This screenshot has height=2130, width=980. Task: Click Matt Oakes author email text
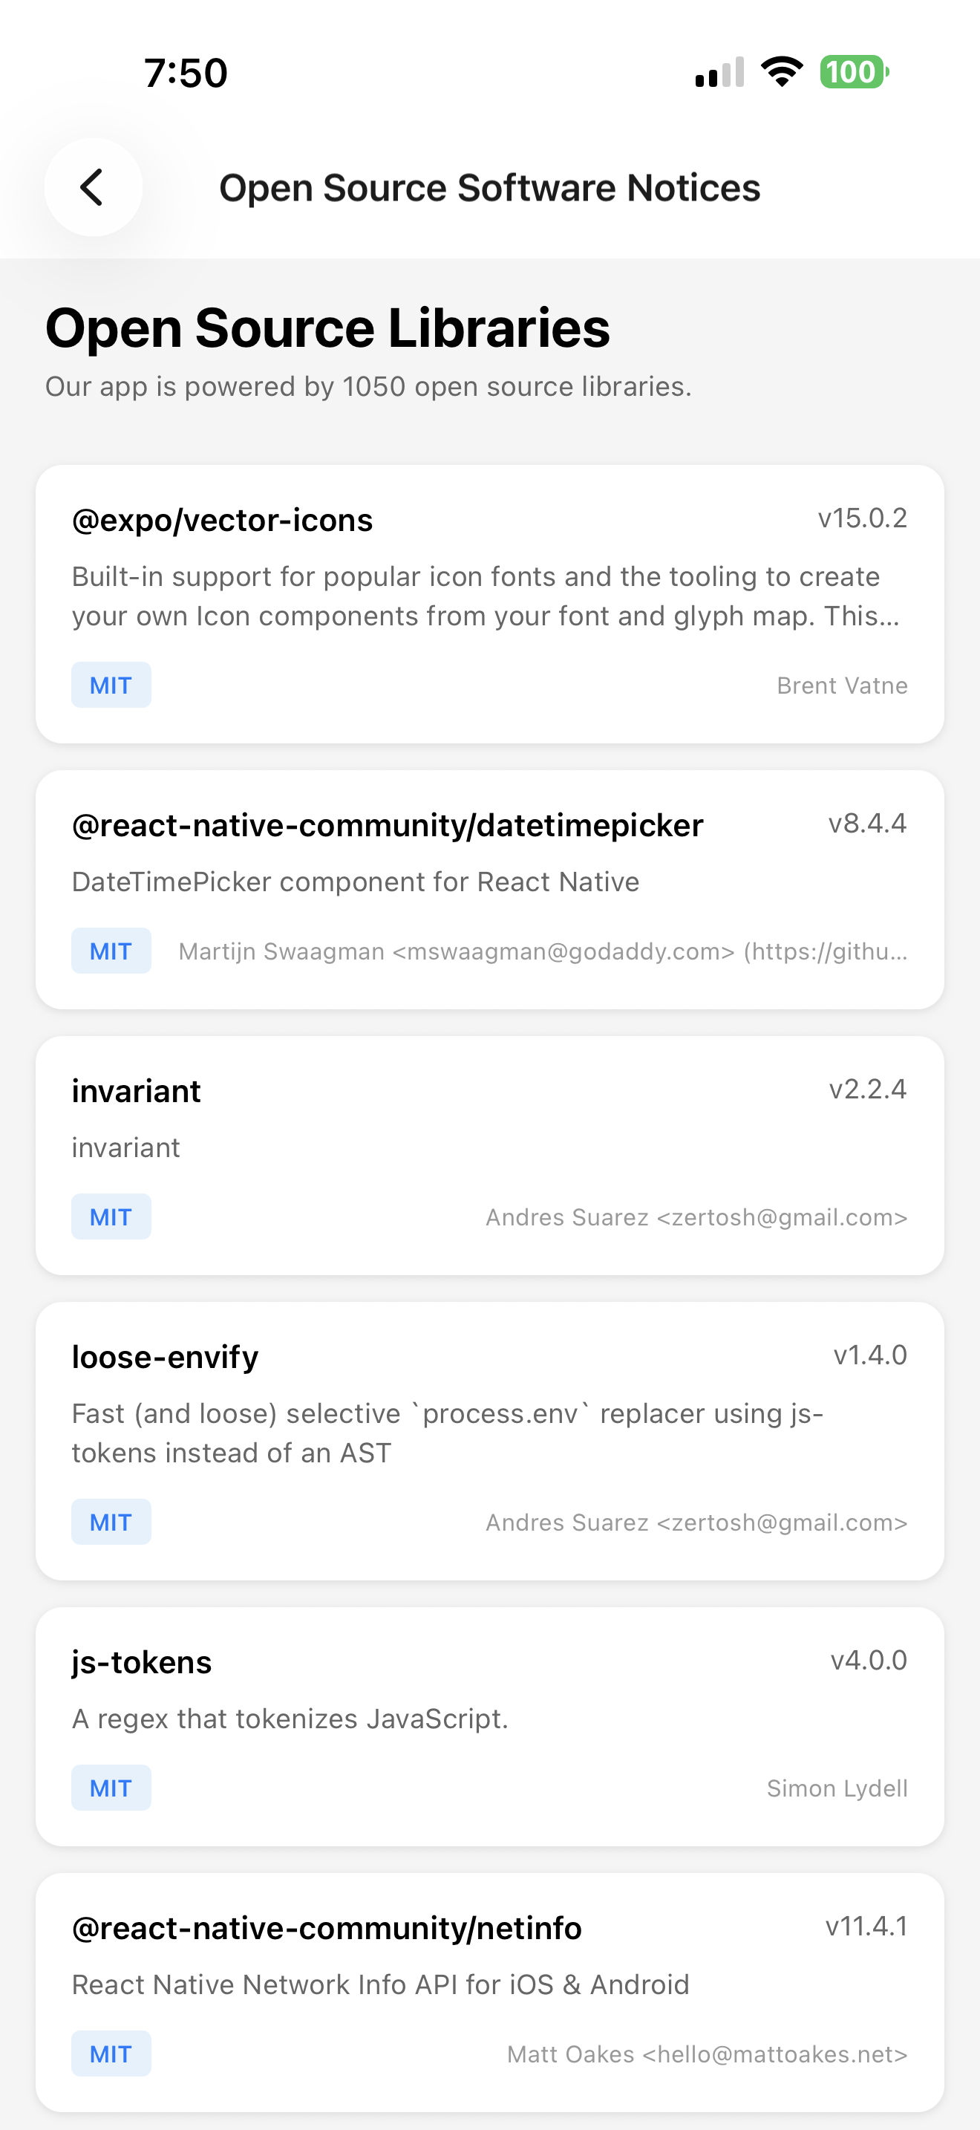[x=707, y=2054]
